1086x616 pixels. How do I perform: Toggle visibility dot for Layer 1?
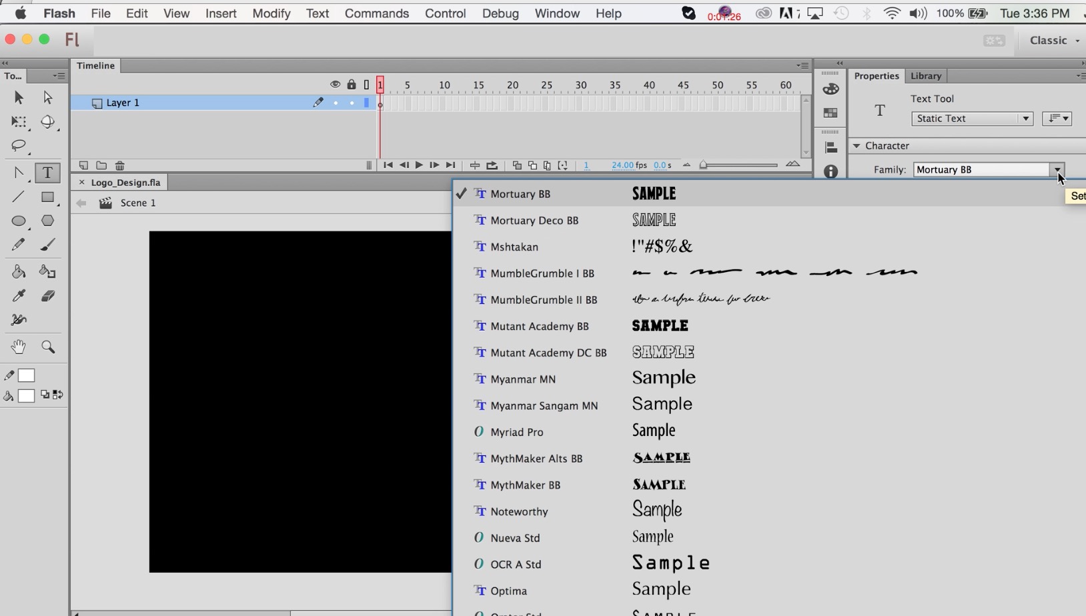point(336,103)
